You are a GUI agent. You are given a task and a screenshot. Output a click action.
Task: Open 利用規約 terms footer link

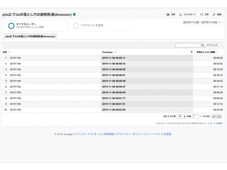pos(109,134)
